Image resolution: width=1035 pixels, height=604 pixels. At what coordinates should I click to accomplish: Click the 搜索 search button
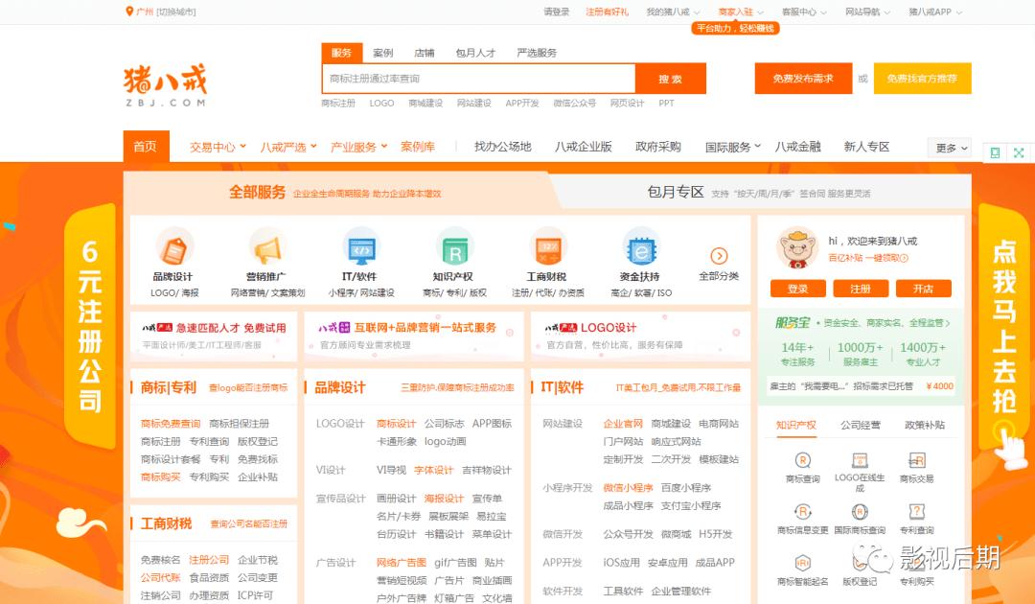pyautogui.click(x=671, y=79)
